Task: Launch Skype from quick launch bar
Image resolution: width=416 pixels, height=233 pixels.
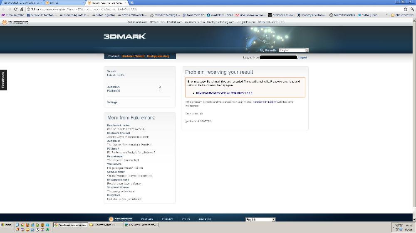Action: click(47, 225)
